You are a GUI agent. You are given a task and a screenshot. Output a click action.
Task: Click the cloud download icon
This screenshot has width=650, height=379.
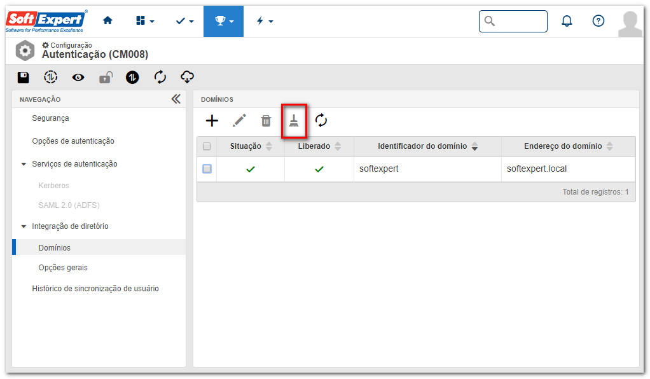[188, 77]
